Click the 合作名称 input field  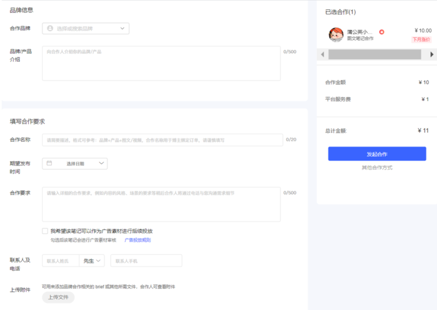point(161,140)
